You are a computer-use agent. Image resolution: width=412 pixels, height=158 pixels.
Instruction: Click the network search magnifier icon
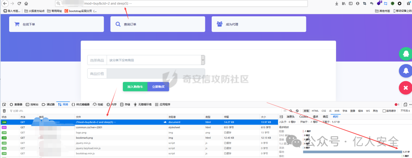pyautogui.click(x=291, y=111)
